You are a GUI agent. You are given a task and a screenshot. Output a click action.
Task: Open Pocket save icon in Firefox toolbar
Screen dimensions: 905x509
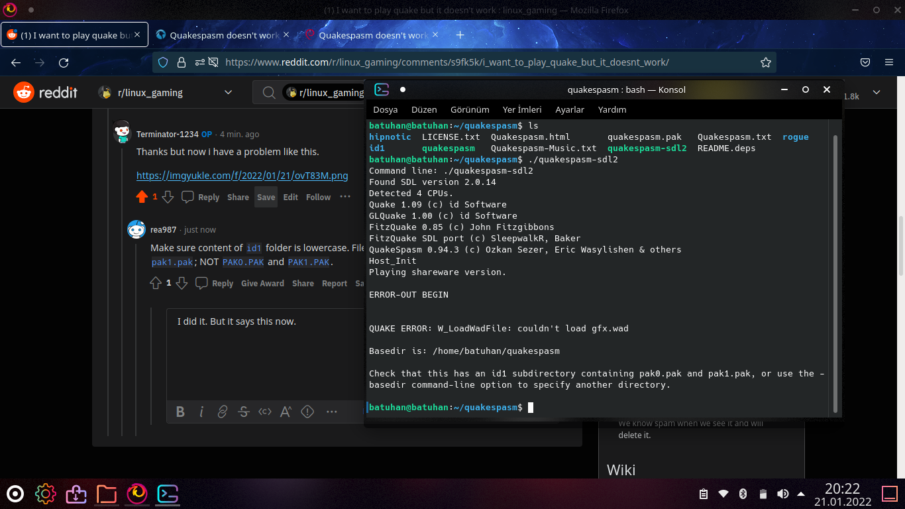(865, 62)
